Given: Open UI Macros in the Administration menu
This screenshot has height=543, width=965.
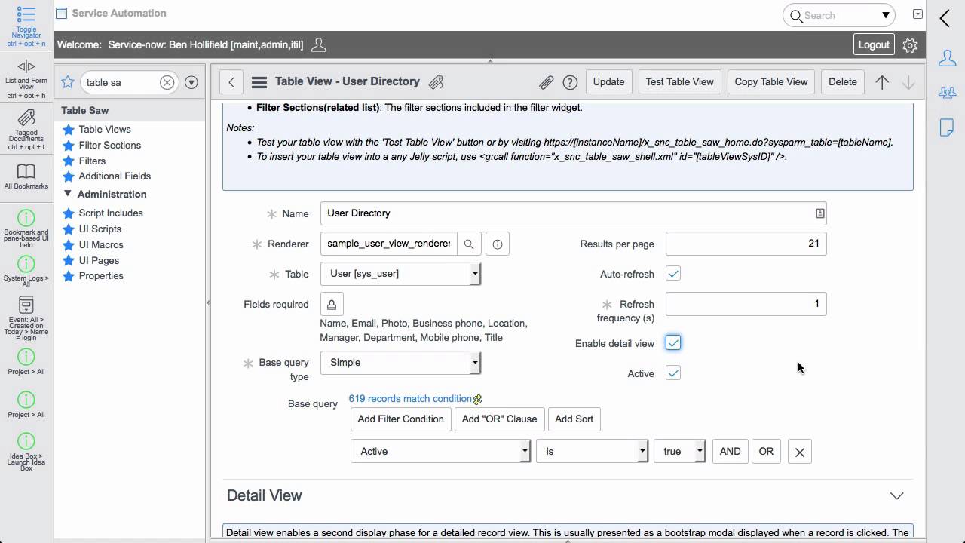Looking at the screenshot, I should pos(101,244).
